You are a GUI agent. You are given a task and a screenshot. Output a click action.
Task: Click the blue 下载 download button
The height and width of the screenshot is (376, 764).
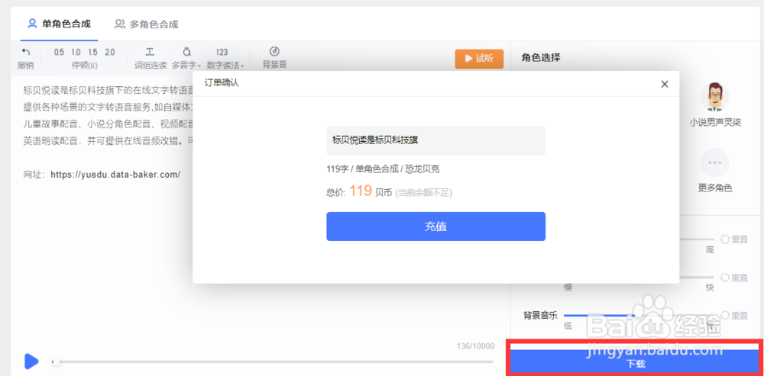[636, 363]
